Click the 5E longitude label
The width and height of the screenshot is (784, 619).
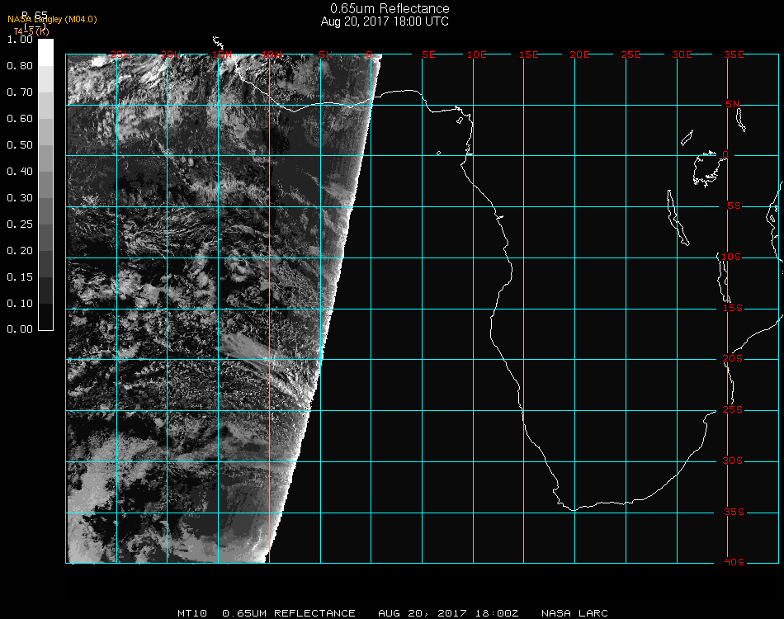point(428,54)
